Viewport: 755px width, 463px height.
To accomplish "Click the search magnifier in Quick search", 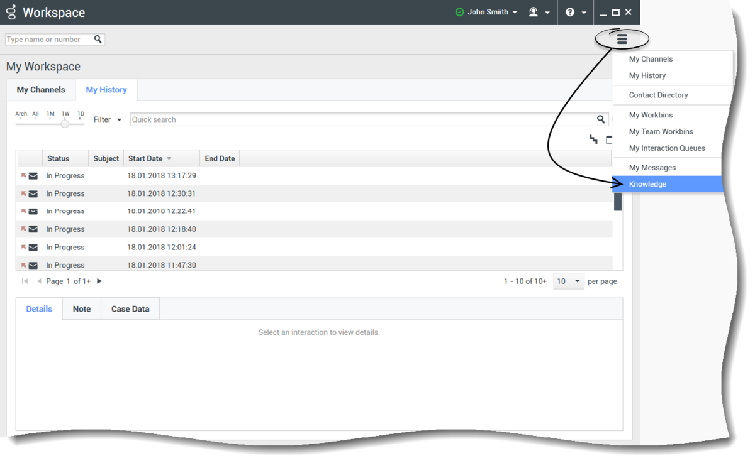I will click(601, 119).
